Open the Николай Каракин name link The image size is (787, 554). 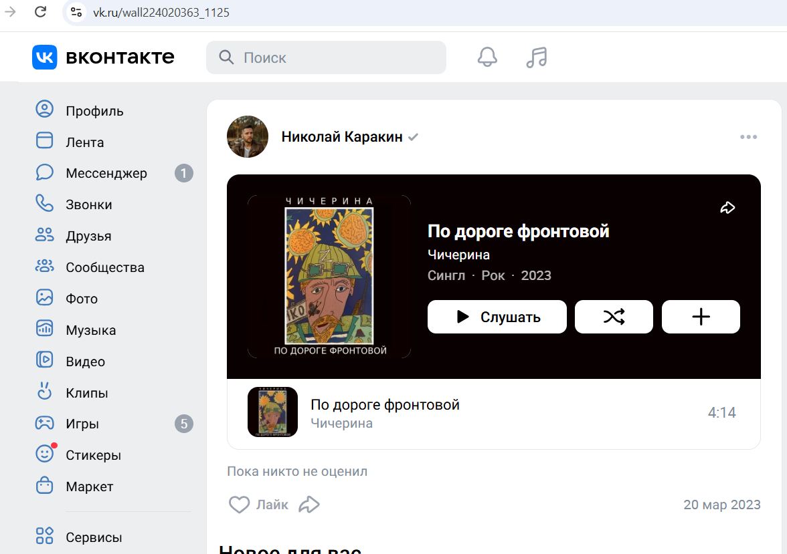point(342,137)
